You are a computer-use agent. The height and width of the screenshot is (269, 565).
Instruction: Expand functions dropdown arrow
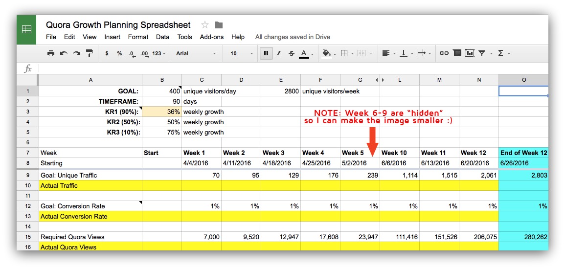click(x=509, y=54)
